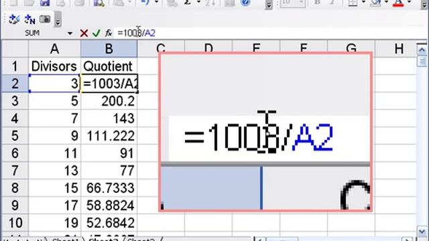
Task: Apply the red Font Color A
Action: coord(398,3)
